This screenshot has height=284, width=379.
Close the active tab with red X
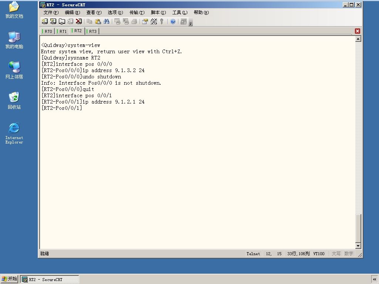358,31
